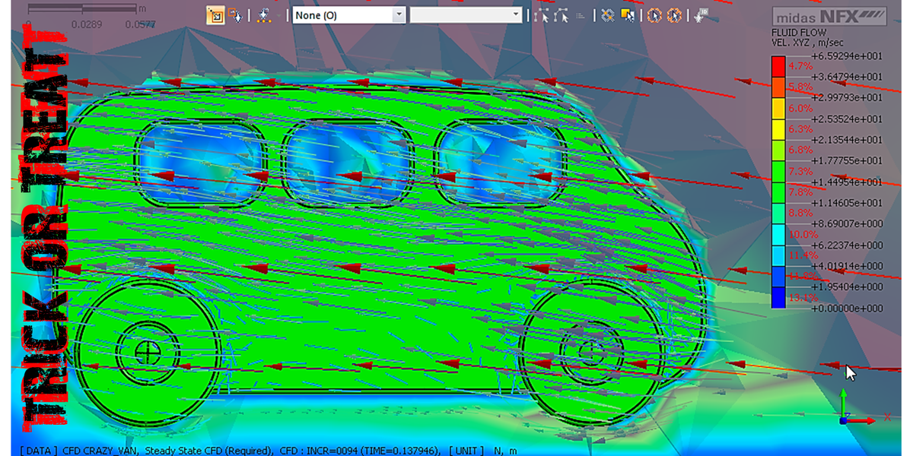The image size is (913, 456).
Task: Click the ID query cursor icon
Action: pos(701,15)
